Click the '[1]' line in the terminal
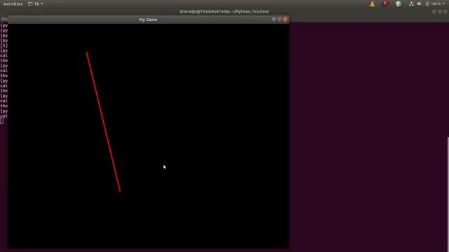 (4, 45)
